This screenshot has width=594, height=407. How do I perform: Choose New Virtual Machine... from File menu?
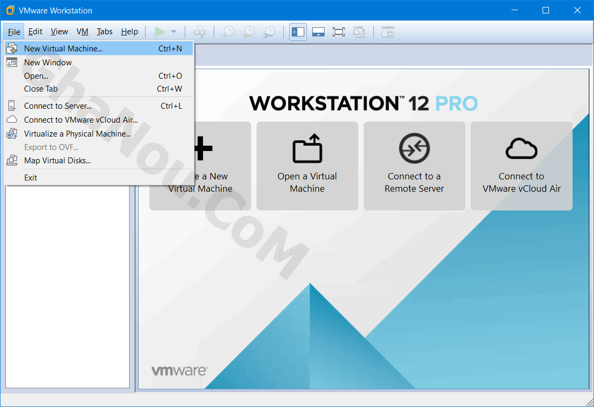point(99,48)
